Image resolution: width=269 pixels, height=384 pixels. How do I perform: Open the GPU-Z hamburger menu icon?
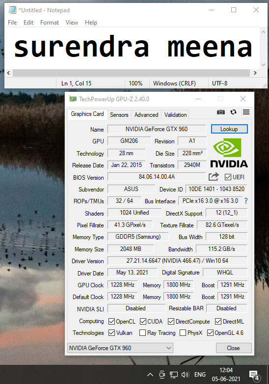(246, 112)
